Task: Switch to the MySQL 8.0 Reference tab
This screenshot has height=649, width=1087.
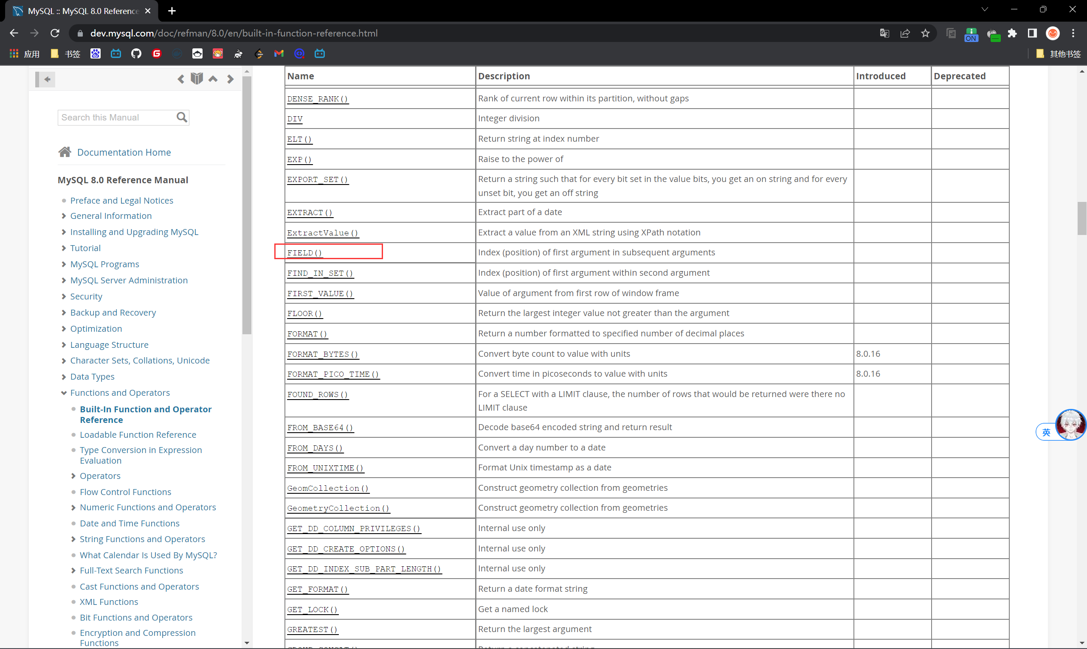Action: (82, 11)
